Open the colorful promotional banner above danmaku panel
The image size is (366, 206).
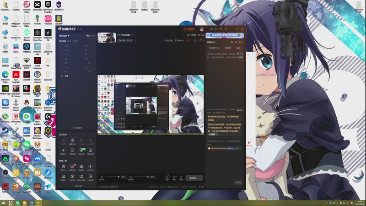(225, 35)
